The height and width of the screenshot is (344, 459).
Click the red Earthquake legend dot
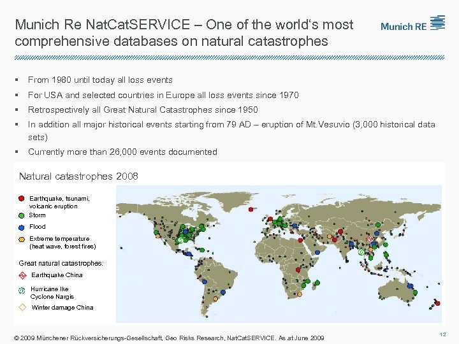pyautogui.click(x=21, y=199)
